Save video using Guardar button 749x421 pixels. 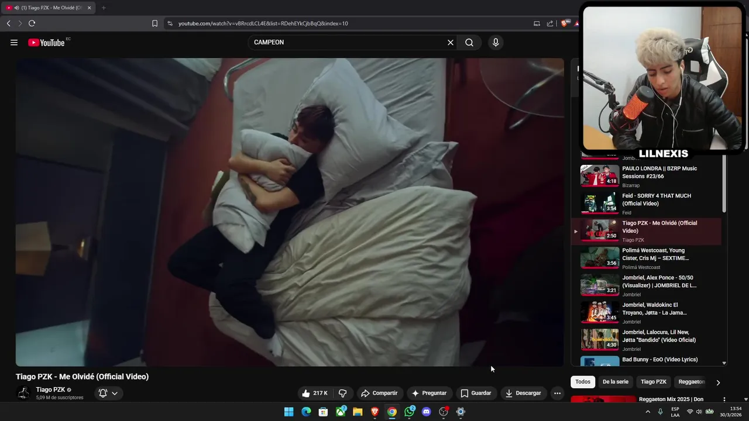click(x=476, y=393)
